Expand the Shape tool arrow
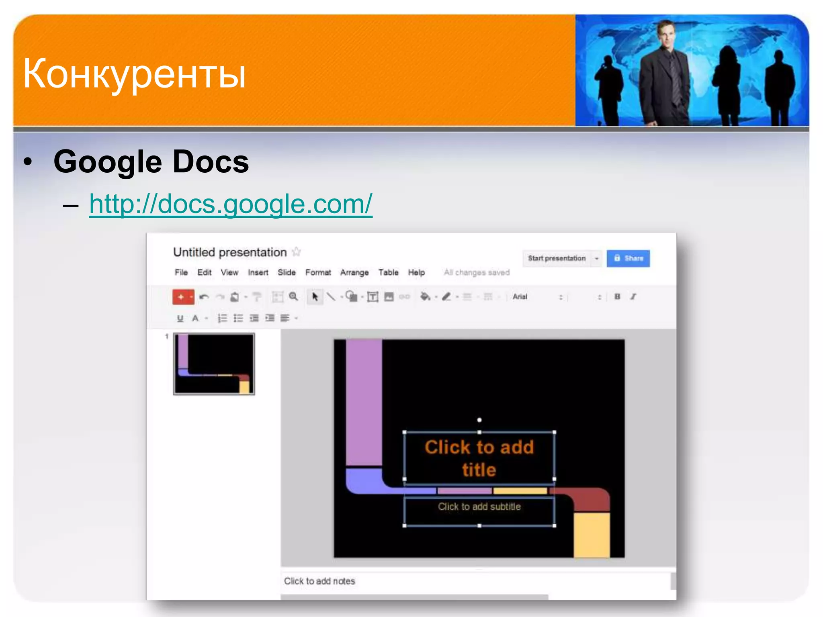Screen dimensions: 823x617 (x=362, y=297)
